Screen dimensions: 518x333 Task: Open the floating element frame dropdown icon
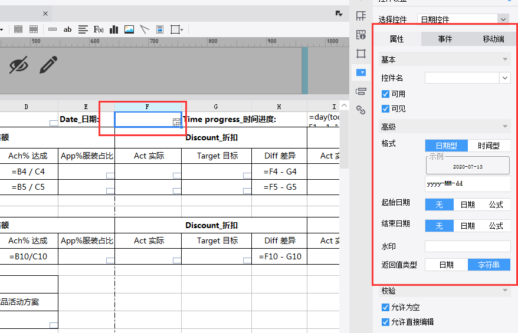click(x=177, y=29)
